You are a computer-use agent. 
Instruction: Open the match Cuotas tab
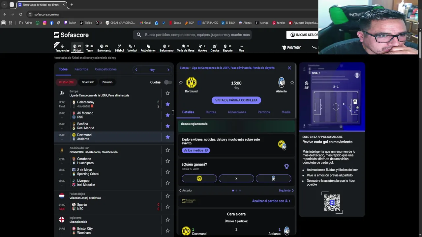click(x=211, y=112)
